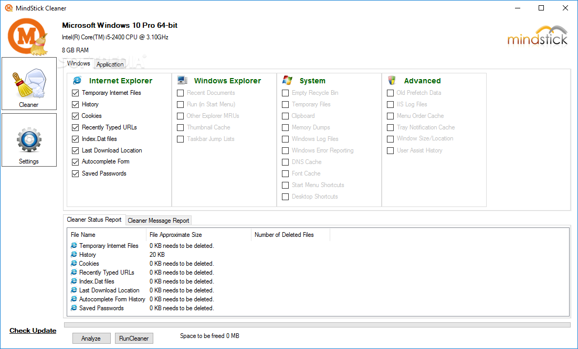Check IIS Log Files option
Screen dimensions: 578x349
(x=391, y=105)
